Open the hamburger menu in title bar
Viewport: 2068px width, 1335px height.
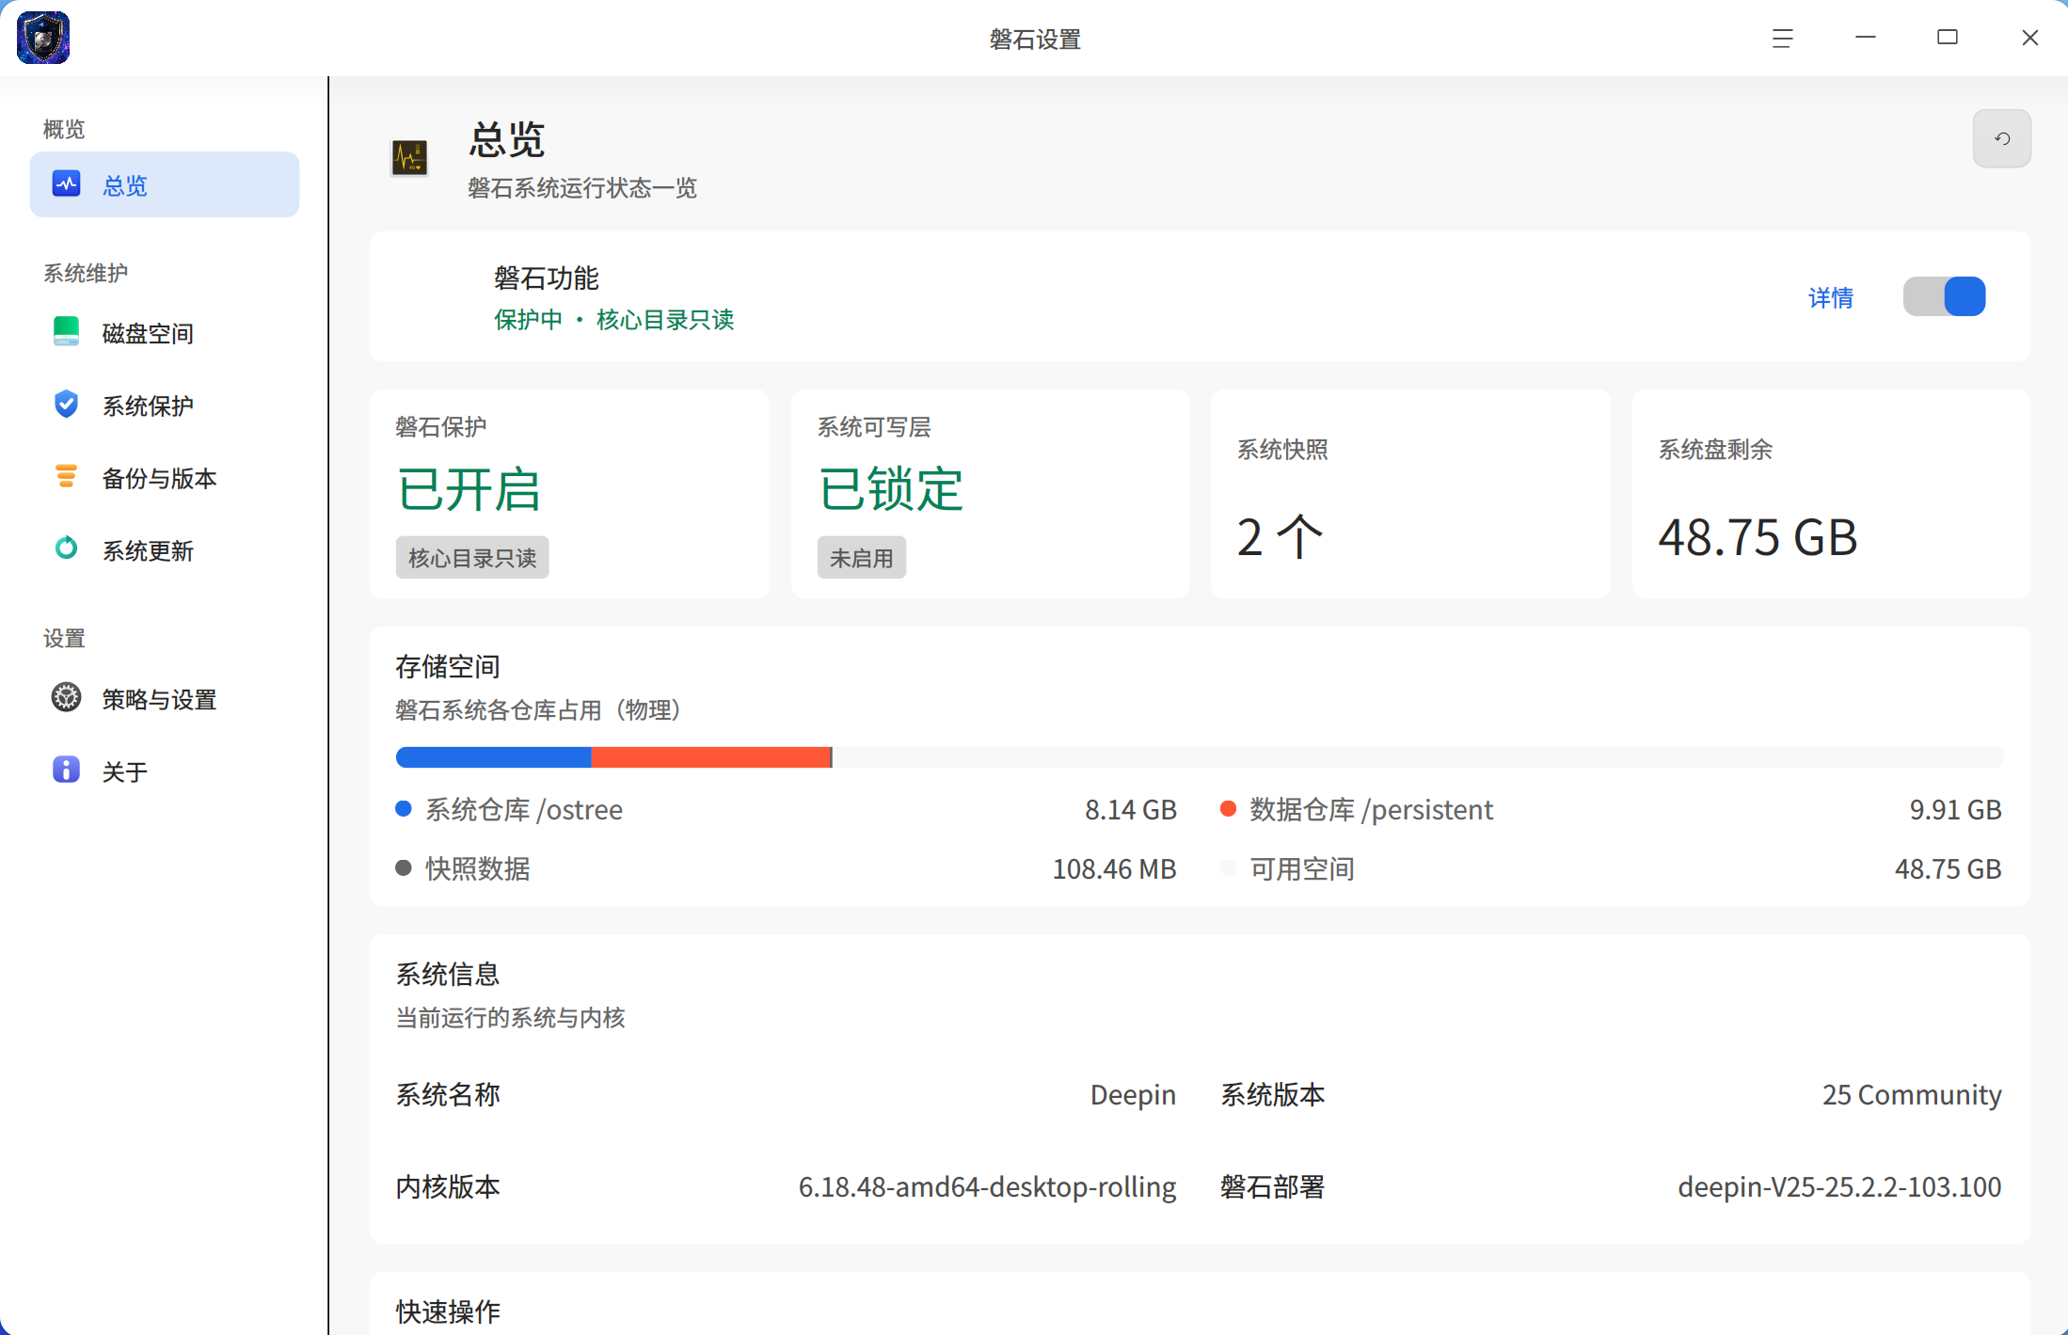(1782, 39)
